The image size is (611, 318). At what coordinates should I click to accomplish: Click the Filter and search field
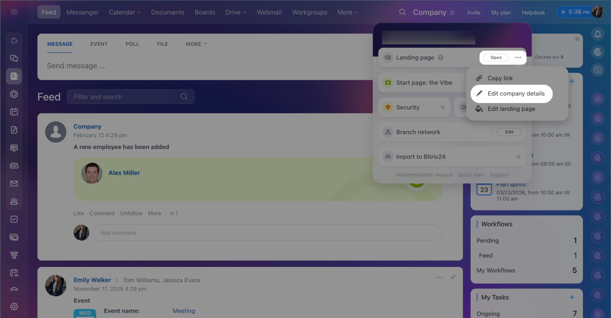pyautogui.click(x=126, y=97)
